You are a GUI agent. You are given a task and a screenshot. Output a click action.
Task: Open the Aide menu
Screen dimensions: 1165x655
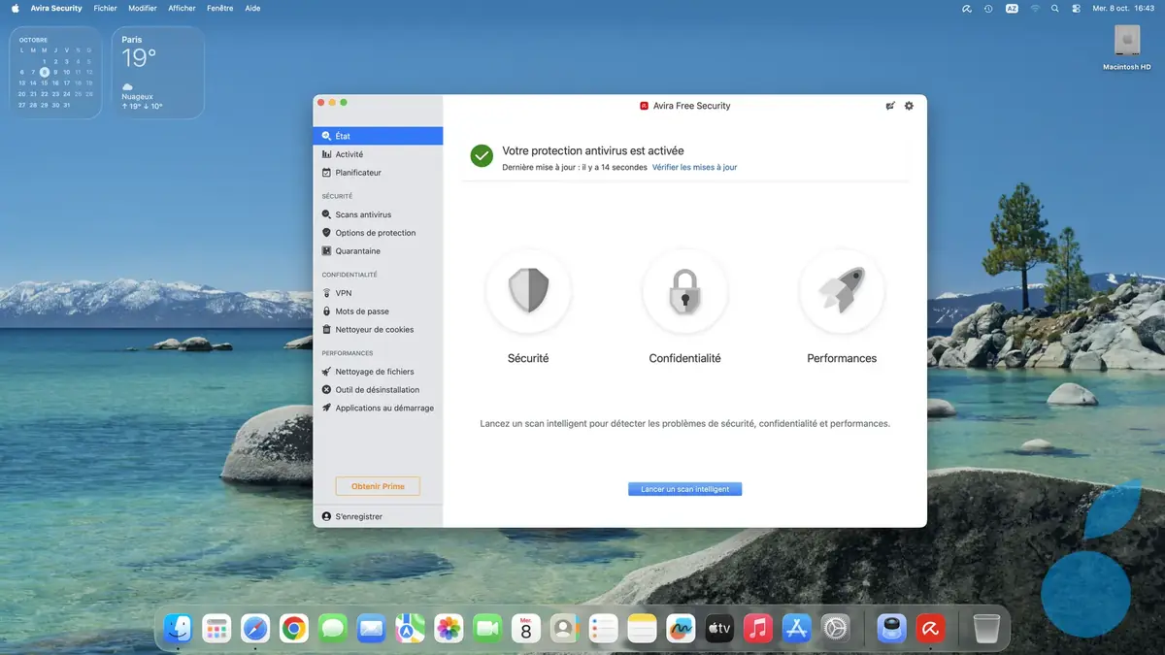(x=252, y=8)
